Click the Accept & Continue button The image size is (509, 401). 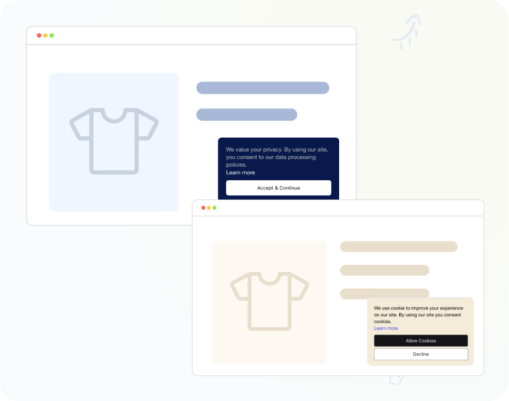tap(278, 188)
